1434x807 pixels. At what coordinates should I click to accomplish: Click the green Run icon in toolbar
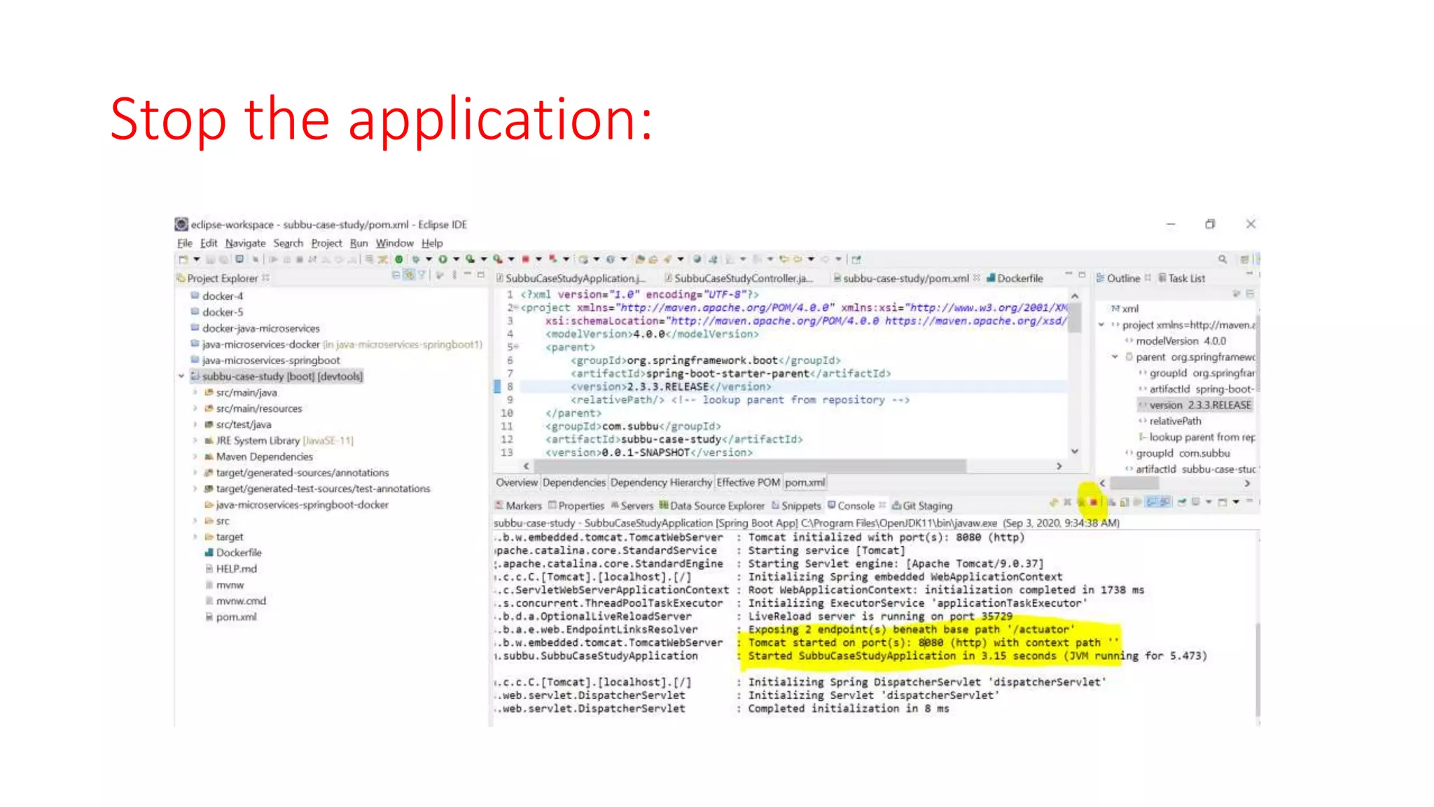pyautogui.click(x=443, y=259)
